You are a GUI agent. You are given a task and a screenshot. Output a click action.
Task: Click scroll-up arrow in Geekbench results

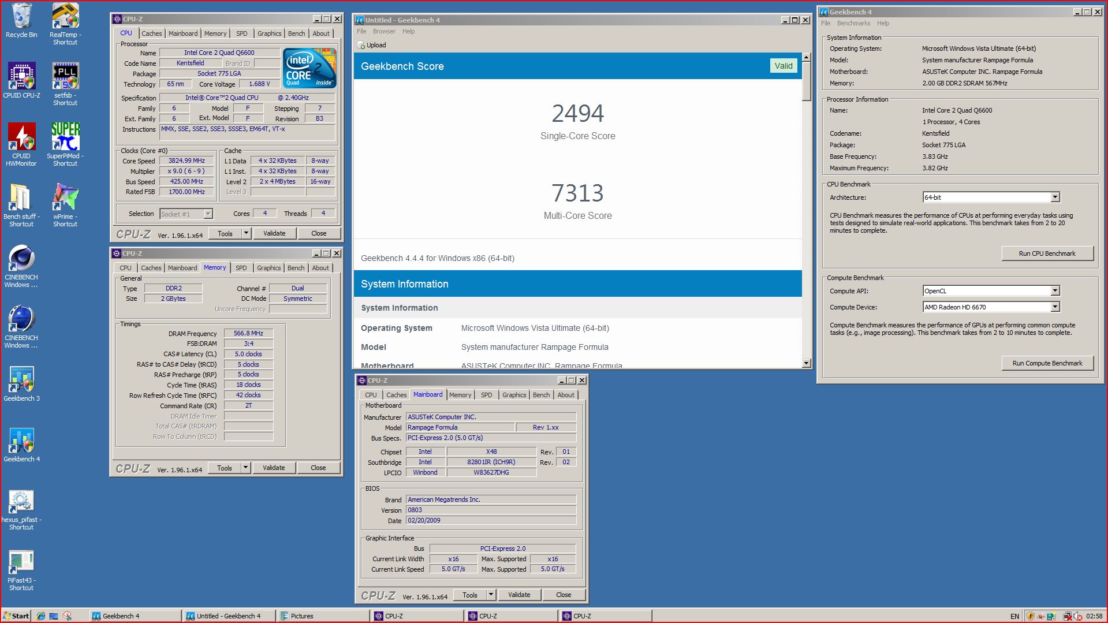pos(806,57)
